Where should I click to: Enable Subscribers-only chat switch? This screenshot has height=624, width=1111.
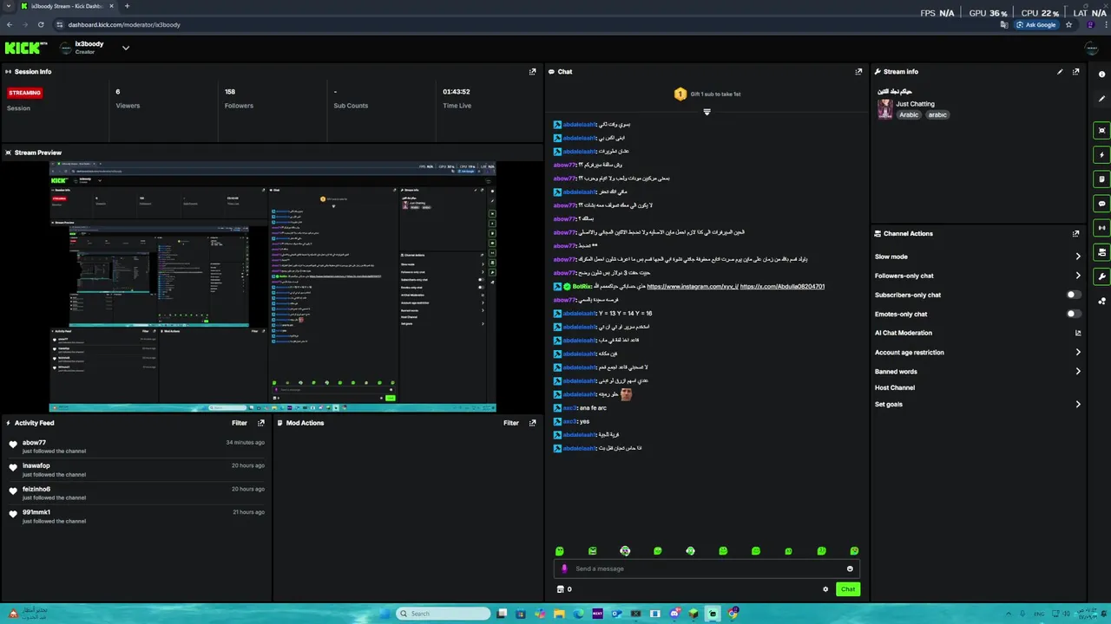pyautogui.click(x=1074, y=295)
